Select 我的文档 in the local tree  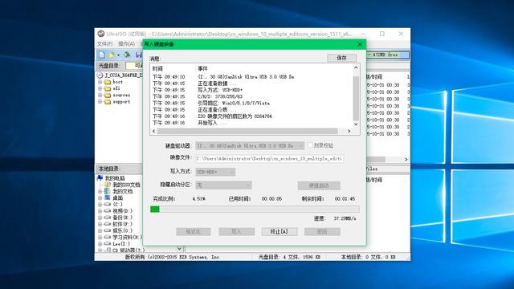click(x=123, y=191)
